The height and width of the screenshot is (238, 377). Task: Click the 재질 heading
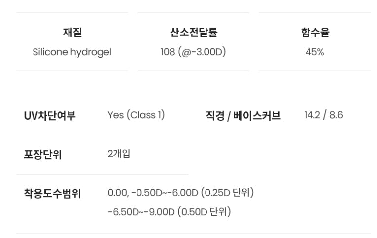click(x=72, y=33)
